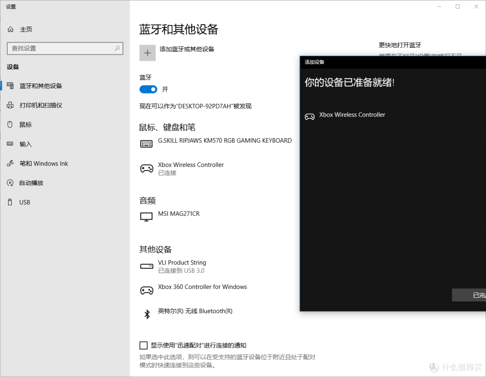Click keyboard icon of G.SKILL RIPJAWS KM570
Screen dimensions: 486x377
[146, 144]
